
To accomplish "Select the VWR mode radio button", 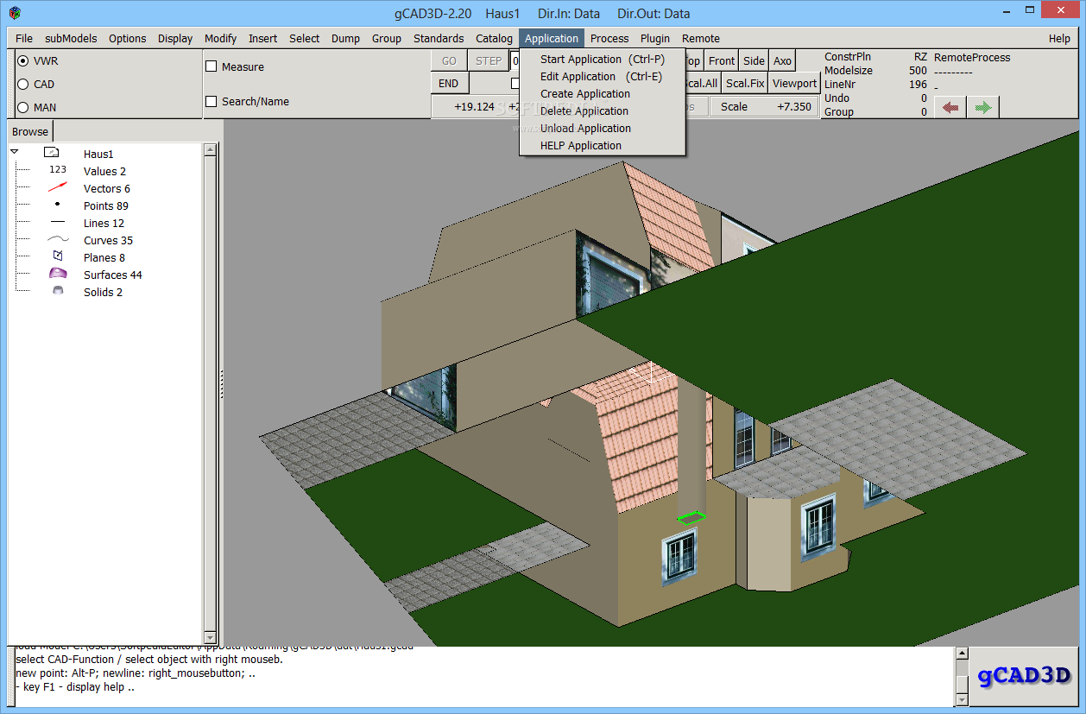I will 23,61.
